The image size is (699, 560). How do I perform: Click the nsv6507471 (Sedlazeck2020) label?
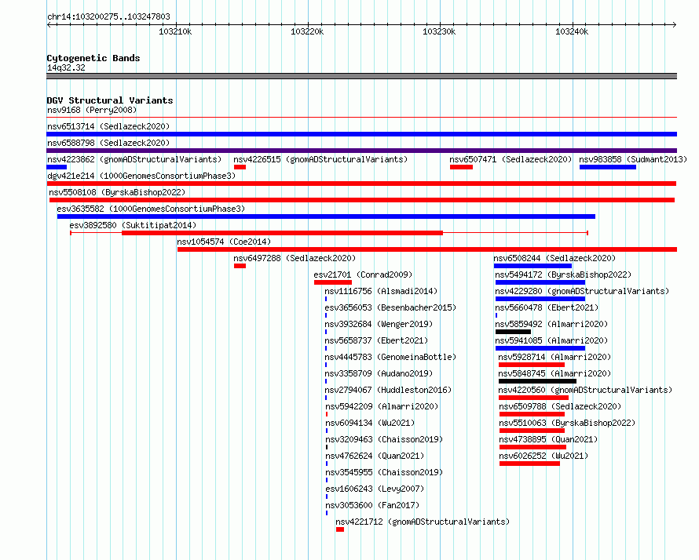click(511, 159)
